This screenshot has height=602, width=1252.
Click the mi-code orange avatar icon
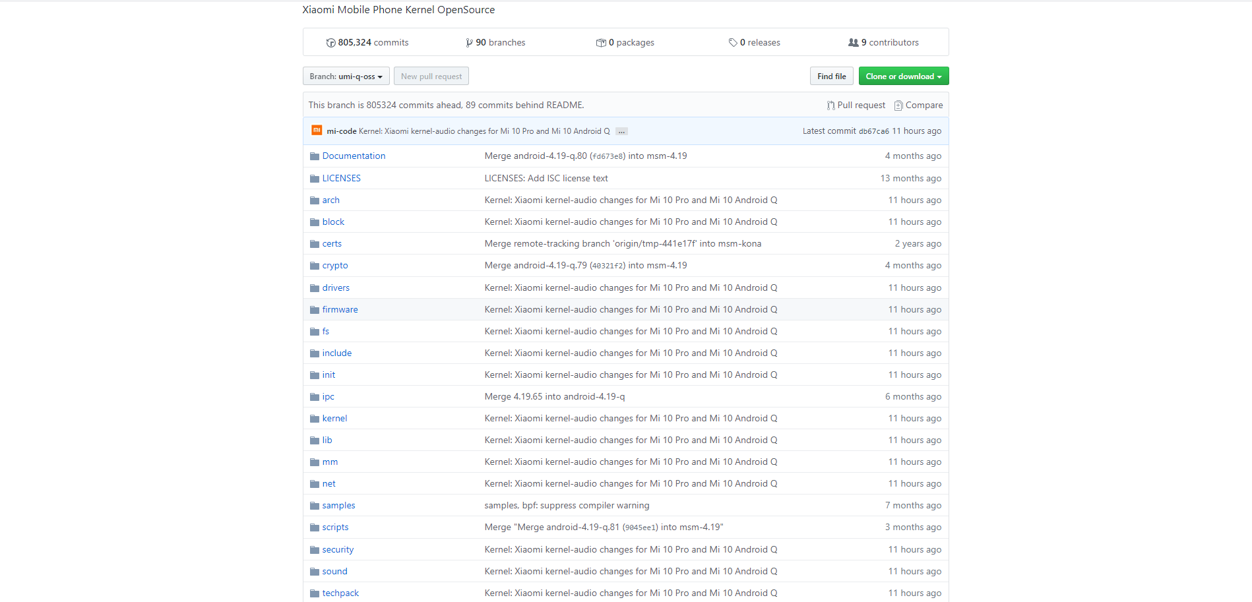(317, 131)
